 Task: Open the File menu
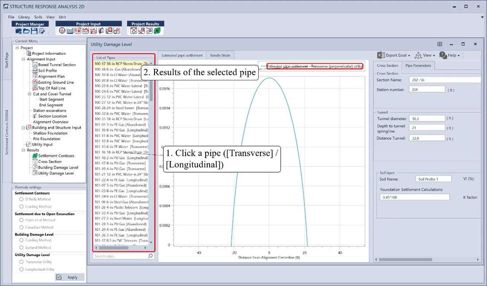11,17
